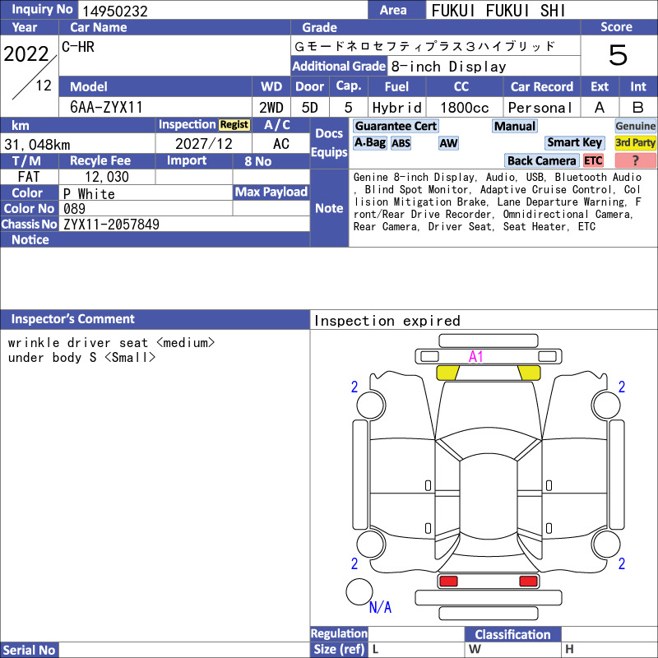Click the Guarantee Cert badge
The height and width of the screenshot is (658, 658).
pyautogui.click(x=396, y=126)
